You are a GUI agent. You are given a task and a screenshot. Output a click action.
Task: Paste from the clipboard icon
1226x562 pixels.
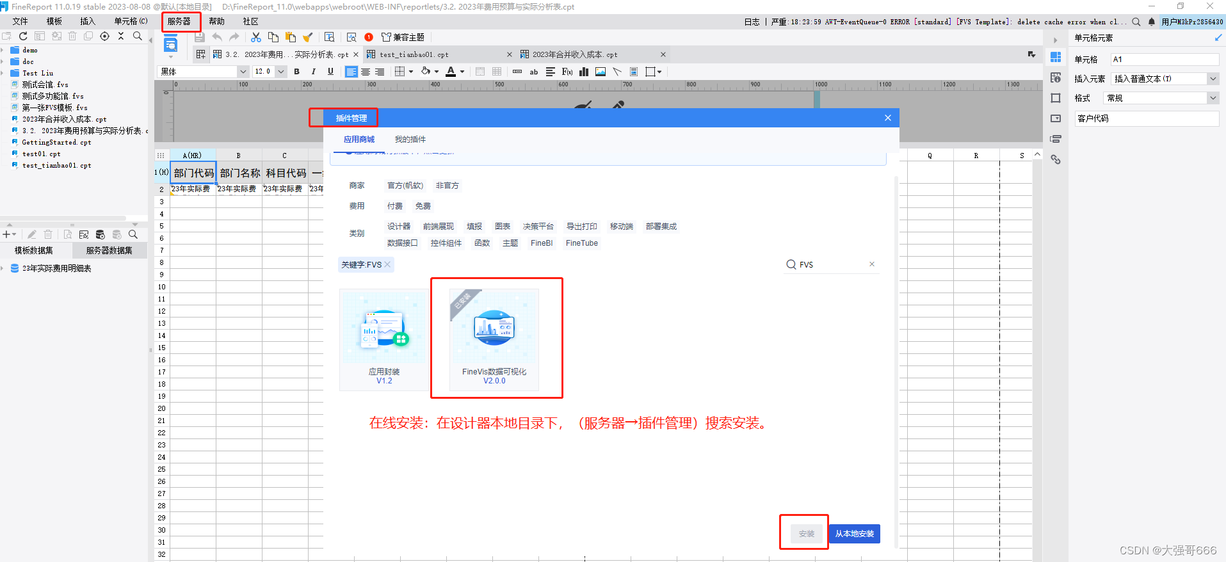291,37
